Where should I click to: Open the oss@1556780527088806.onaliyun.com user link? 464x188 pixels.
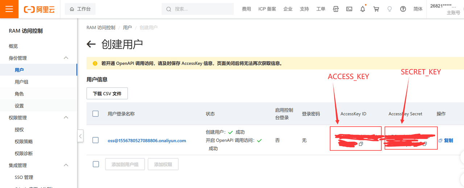coord(147,141)
